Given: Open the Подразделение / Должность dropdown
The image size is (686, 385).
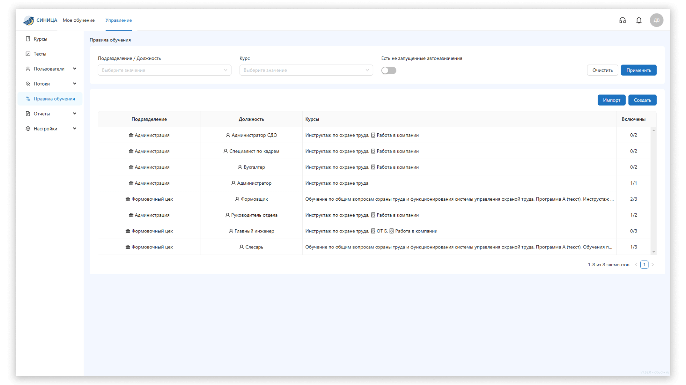Looking at the screenshot, I should [164, 70].
